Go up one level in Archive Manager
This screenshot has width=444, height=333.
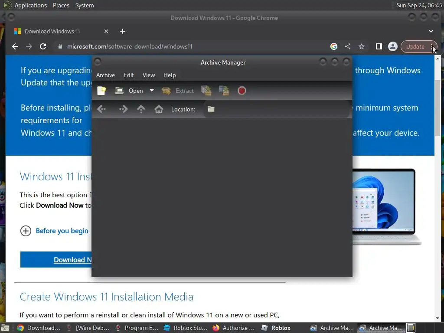coord(141,109)
